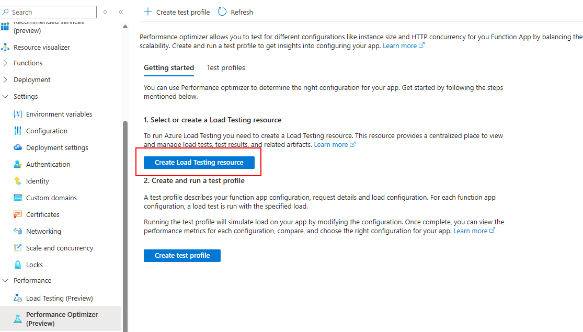The image size is (583, 332).
Task: Open Learn more link in intro paragraph
Action: pos(399,45)
